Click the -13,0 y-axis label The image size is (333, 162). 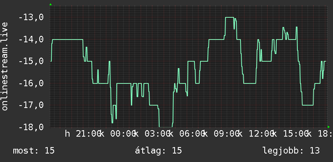(31, 17)
